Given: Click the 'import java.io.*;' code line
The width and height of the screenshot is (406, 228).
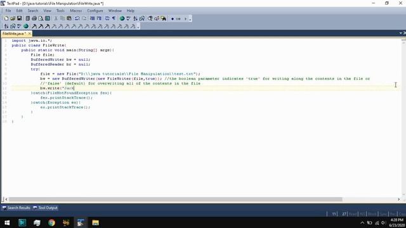Looking at the screenshot, I should pos(32,41).
